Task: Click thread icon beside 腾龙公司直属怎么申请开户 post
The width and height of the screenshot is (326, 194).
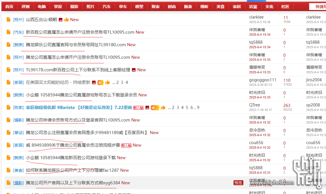Action: pos(9,57)
